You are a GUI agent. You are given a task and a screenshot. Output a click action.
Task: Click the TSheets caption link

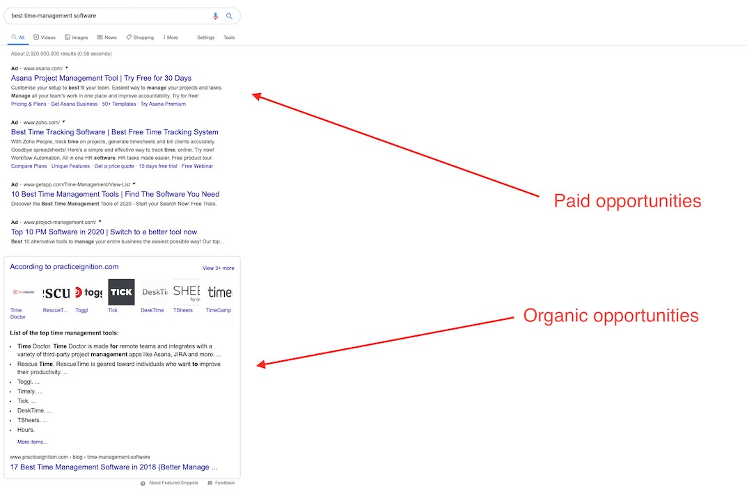point(183,310)
